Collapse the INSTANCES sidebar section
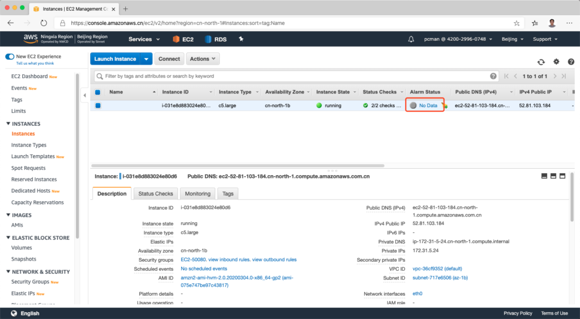Viewport: 580px width, 319px height. point(8,124)
